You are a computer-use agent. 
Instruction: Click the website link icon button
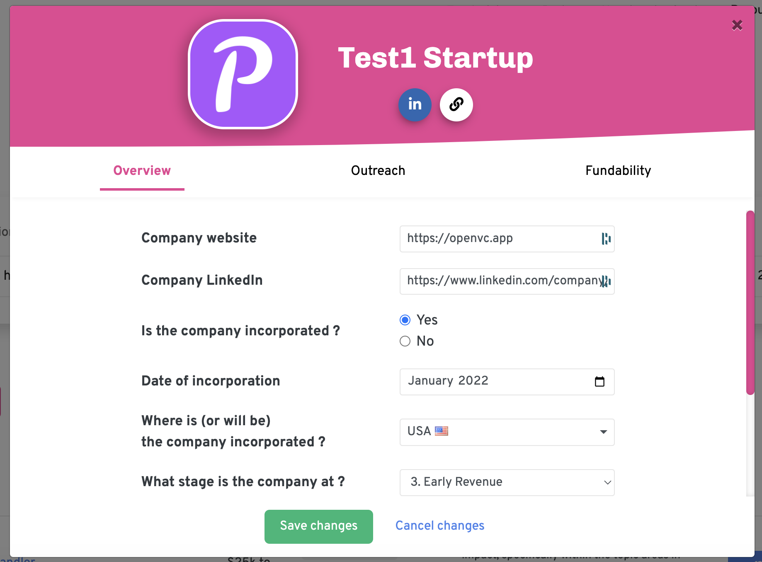point(456,105)
